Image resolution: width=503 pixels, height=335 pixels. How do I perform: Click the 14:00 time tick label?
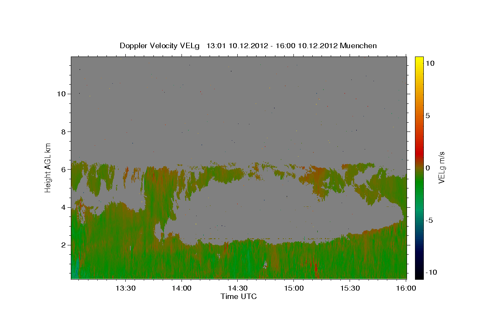click(x=181, y=289)
